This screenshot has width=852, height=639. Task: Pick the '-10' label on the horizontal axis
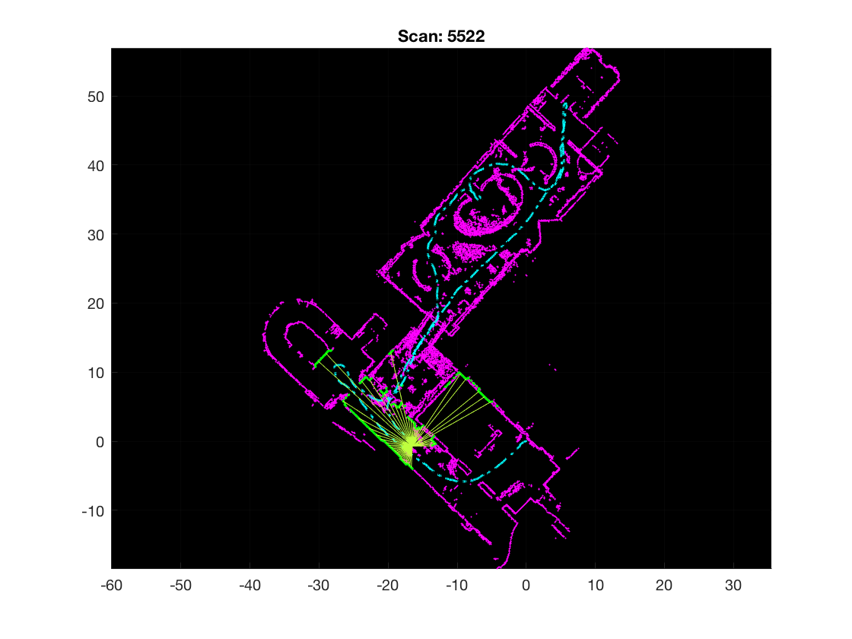click(x=456, y=585)
